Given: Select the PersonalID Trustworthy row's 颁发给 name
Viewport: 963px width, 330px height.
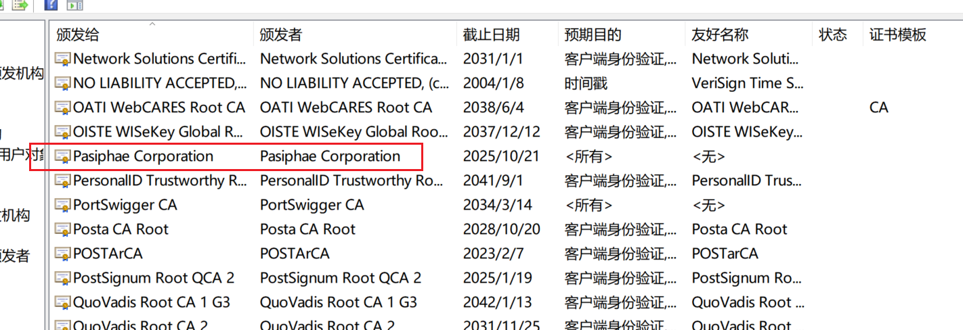Looking at the screenshot, I should 159,181.
